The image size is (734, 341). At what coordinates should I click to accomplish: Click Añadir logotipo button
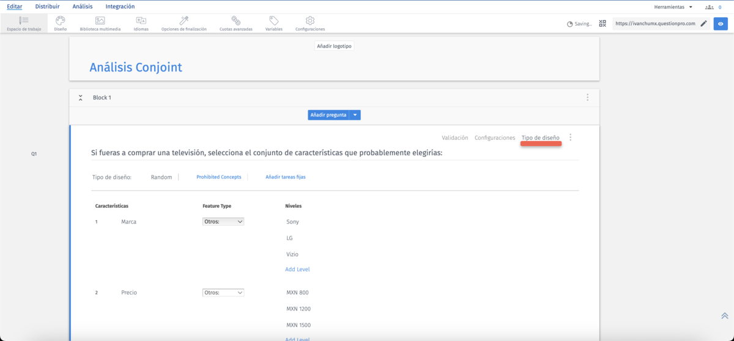pos(334,46)
